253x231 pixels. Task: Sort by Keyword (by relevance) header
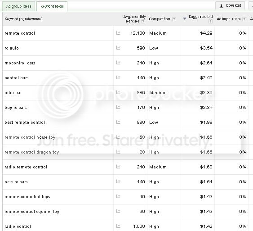pyautogui.click(x=23, y=19)
